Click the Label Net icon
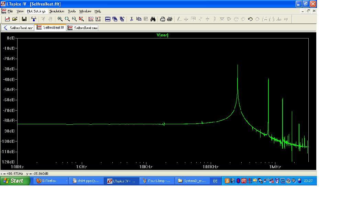The height and width of the screenshot is (206, 352). [x=193, y=19]
